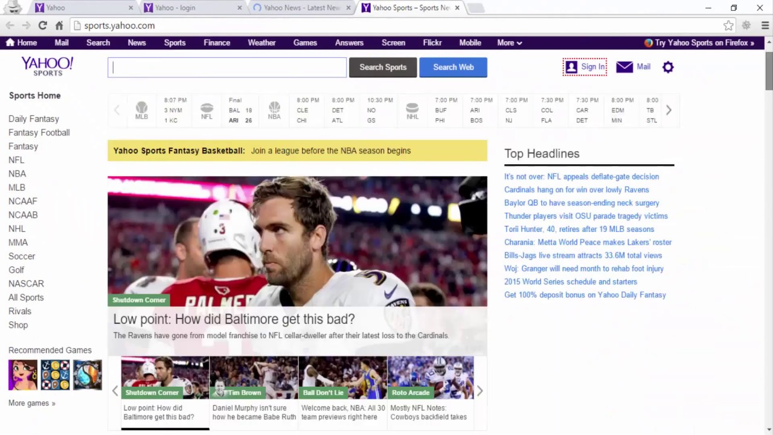Screen dimensions: 773x435
Task: Click the Search Sports button
Action: [383, 67]
